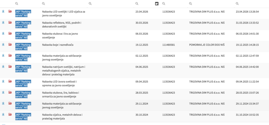Select the timestamp 29.11.2024 15:34:37
Viewport: 269px width, 125px height.
tap(247, 104)
